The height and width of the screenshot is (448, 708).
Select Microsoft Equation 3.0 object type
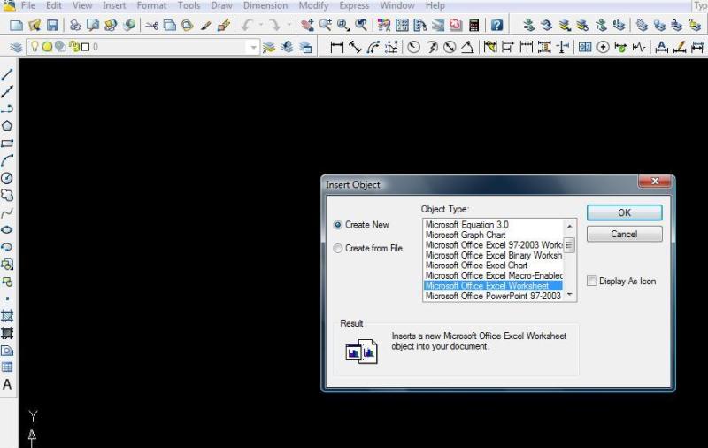467,225
